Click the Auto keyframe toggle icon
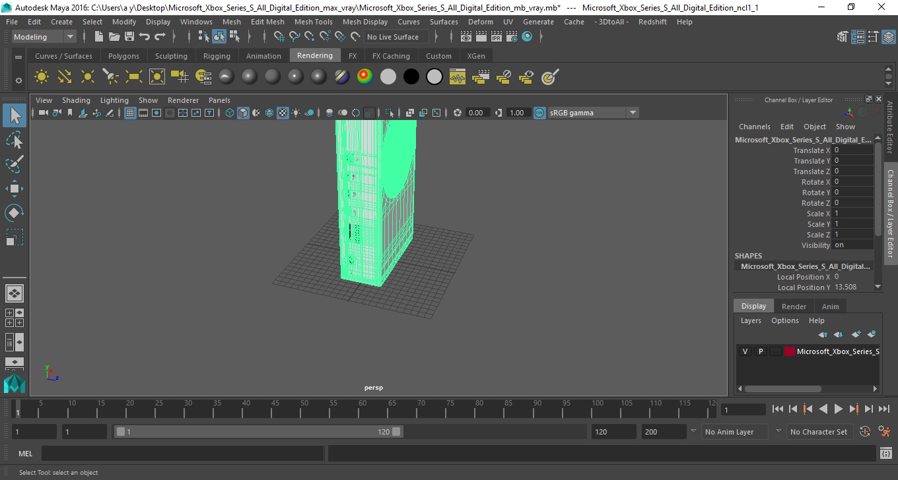This screenshot has width=898, height=480. tap(865, 432)
